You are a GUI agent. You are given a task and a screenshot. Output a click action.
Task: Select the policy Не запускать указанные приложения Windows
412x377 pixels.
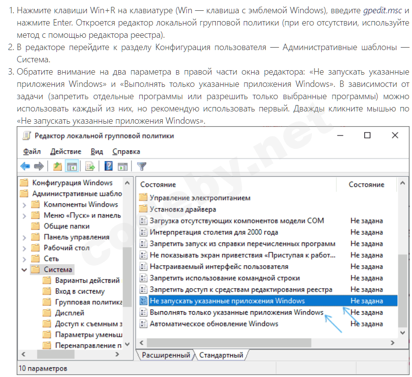pos(227,301)
